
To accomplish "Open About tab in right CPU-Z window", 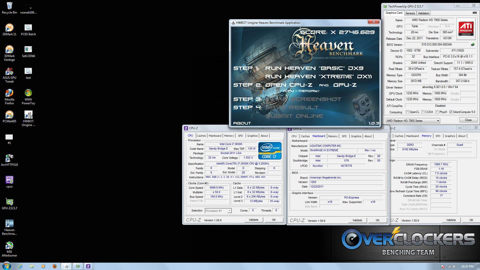I will [461, 136].
